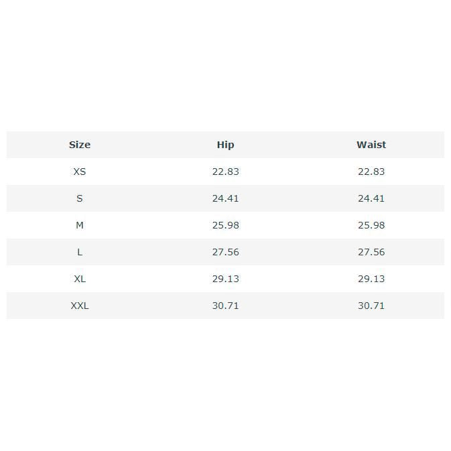Click Waist value 24.41 for S
451x451 pixels.
[x=371, y=198]
